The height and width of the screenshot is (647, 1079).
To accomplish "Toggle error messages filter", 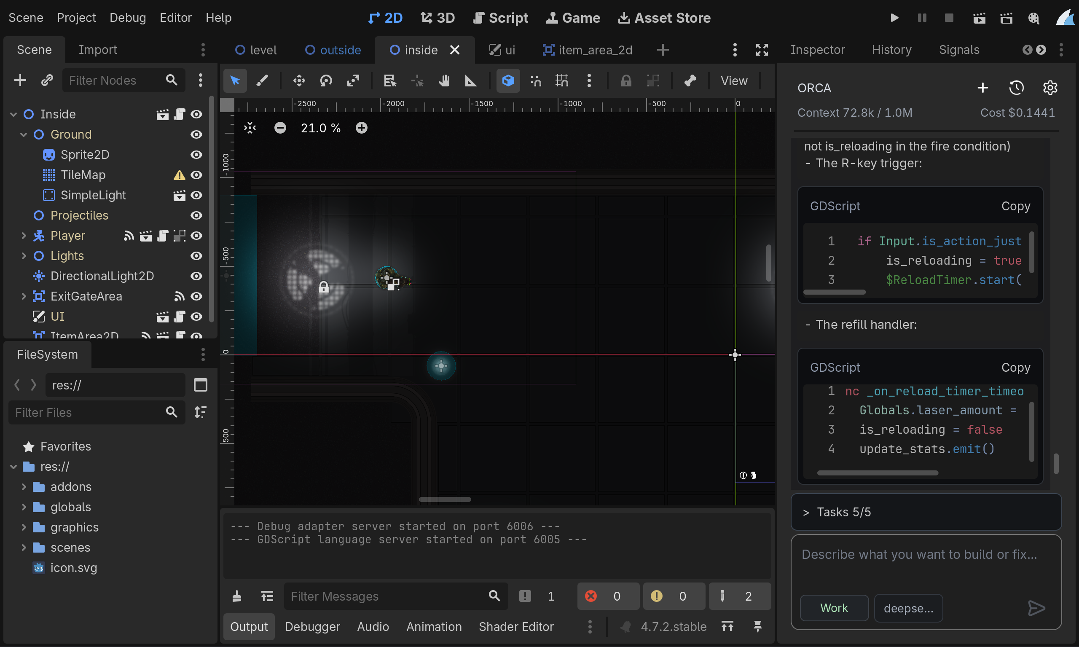I will (608, 596).
